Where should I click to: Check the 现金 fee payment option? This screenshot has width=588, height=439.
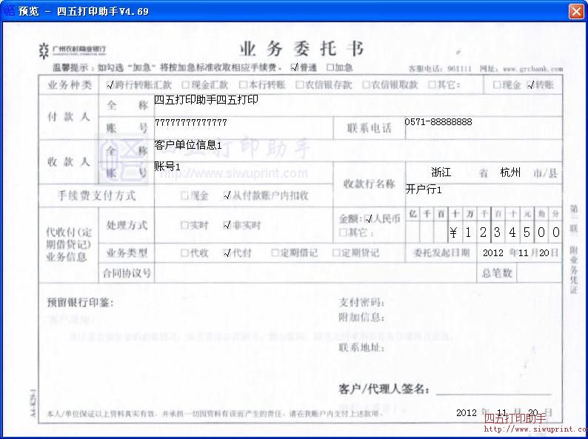184,195
